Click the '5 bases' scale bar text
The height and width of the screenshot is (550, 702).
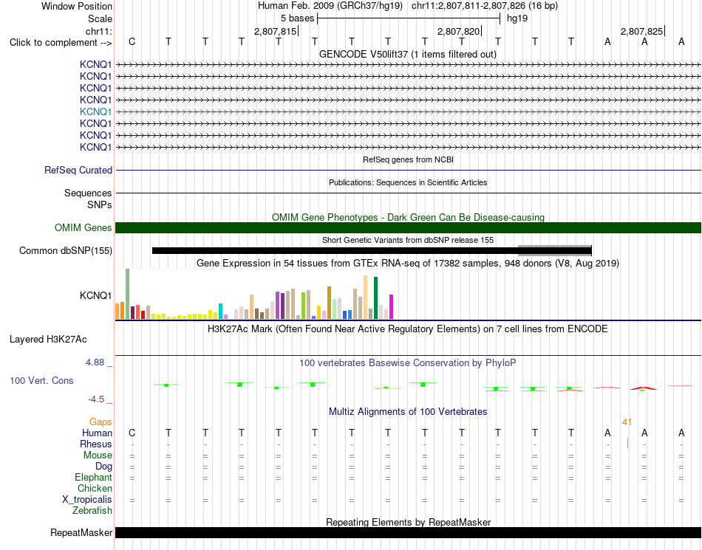pyautogui.click(x=297, y=18)
